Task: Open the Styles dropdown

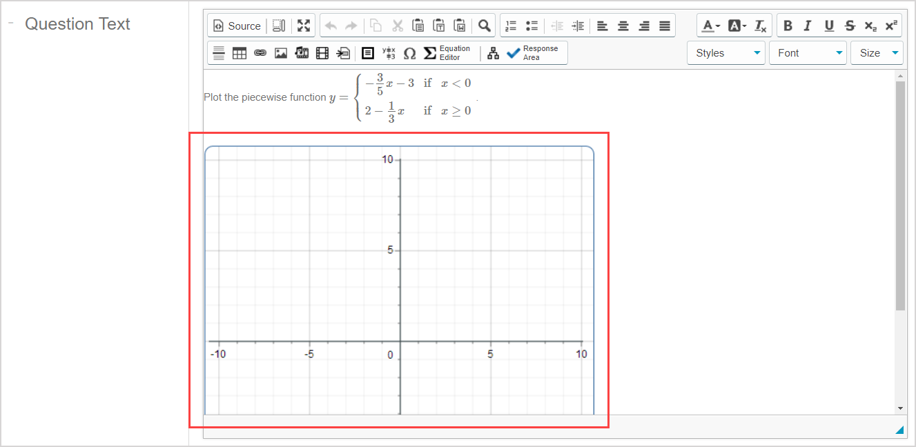Action: pos(725,52)
